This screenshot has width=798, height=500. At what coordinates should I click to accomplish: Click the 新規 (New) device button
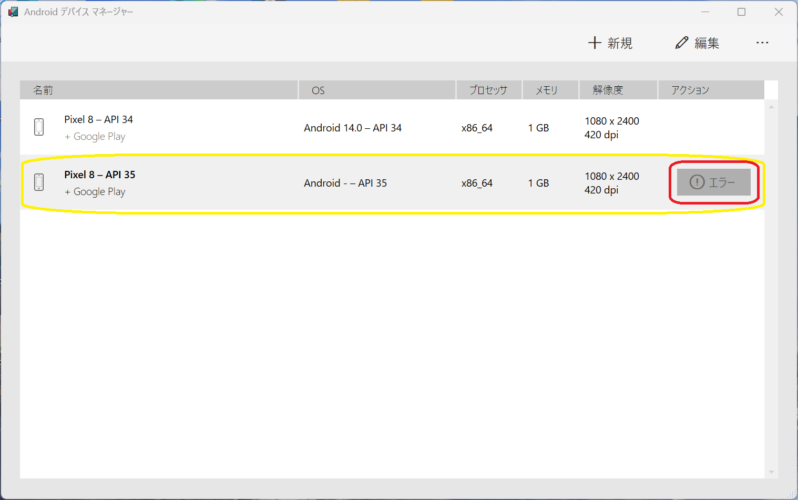point(610,43)
